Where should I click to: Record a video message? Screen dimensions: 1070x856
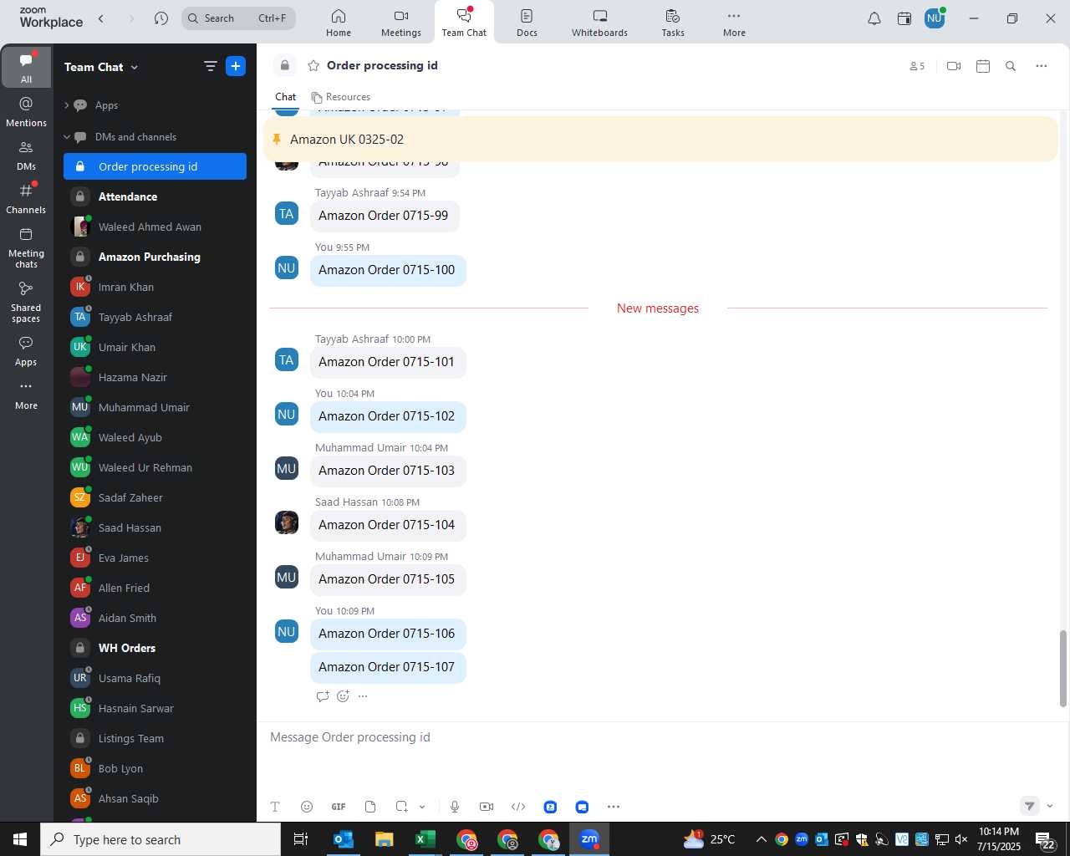tap(487, 807)
